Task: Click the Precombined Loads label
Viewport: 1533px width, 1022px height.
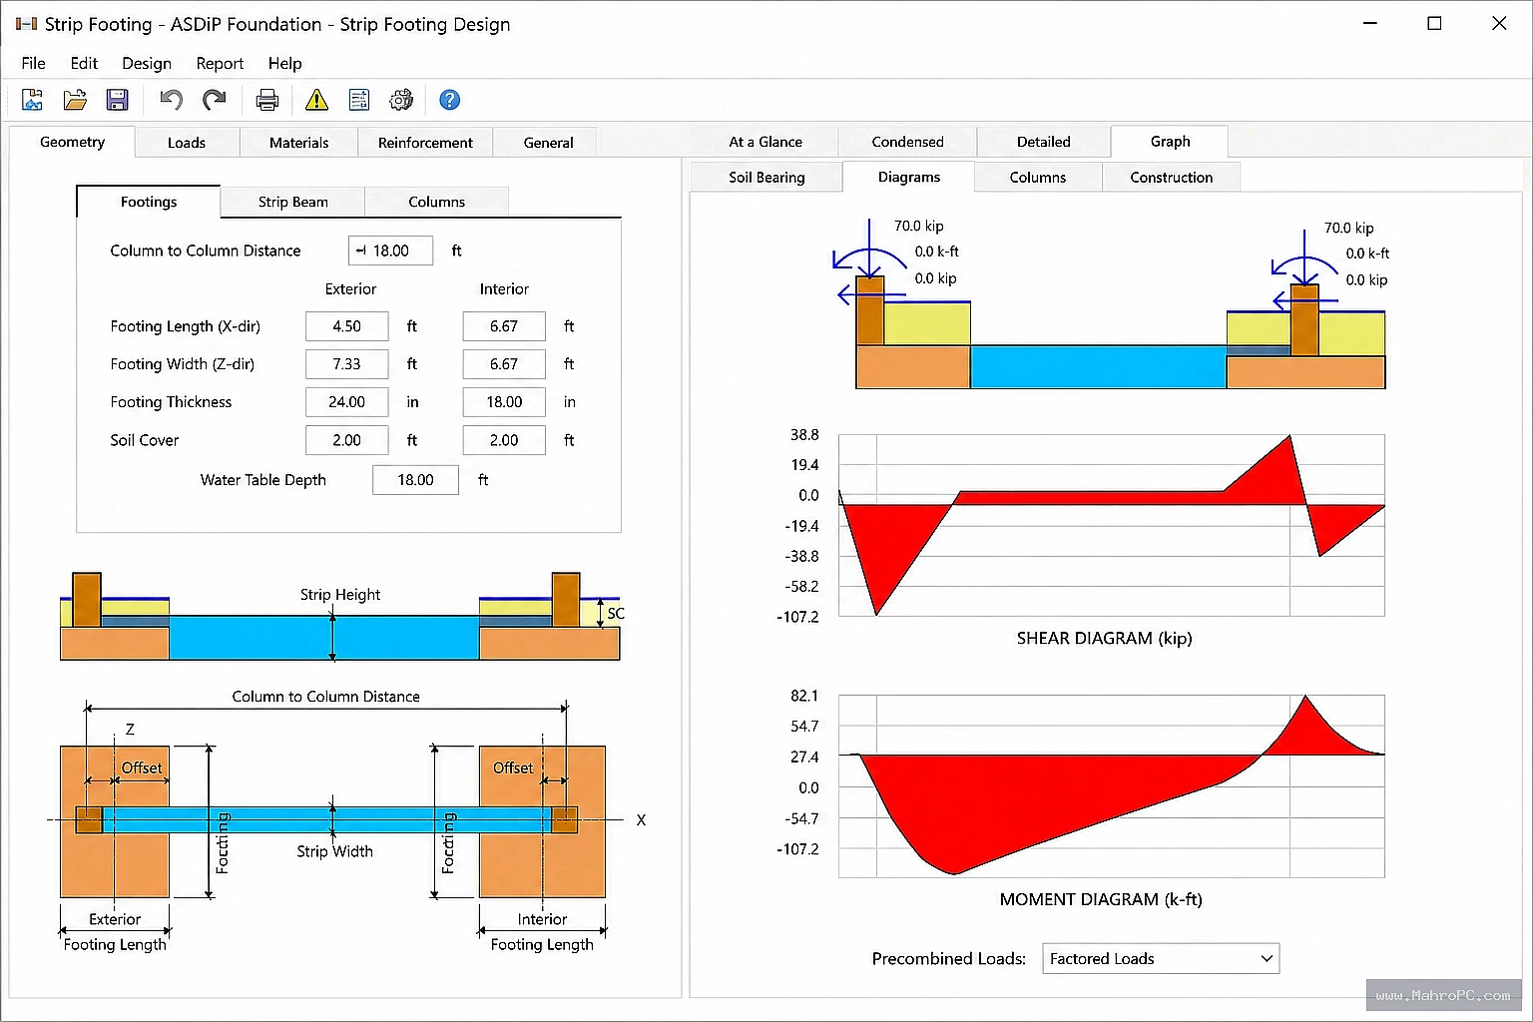Action: pos(948,958)
